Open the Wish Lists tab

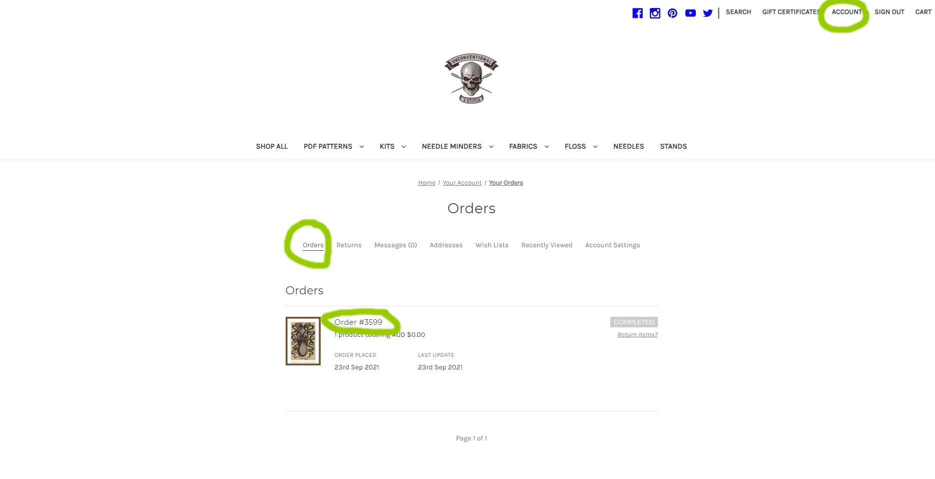click(492, 245)
